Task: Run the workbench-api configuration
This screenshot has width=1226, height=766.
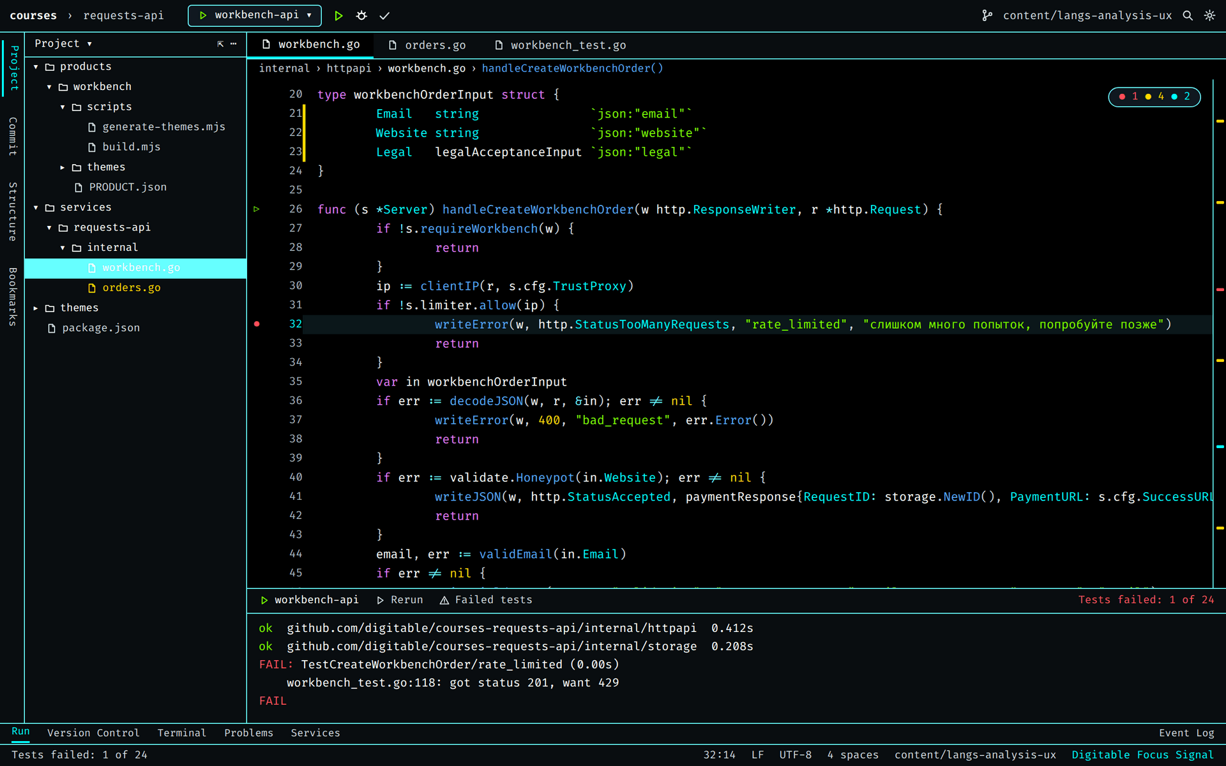Action: click(x=338, y=15)
